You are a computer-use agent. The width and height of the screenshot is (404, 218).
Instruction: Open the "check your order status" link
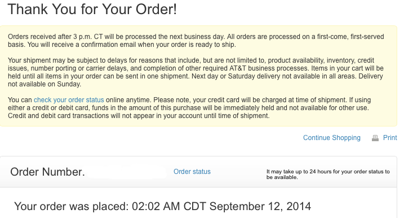click(69, 100)
